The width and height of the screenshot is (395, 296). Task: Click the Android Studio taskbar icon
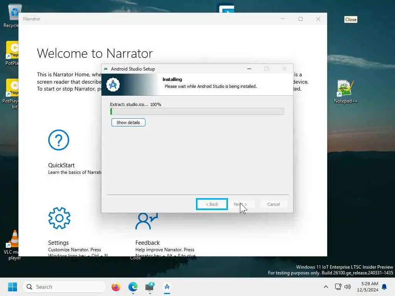(x=167, y=287)
